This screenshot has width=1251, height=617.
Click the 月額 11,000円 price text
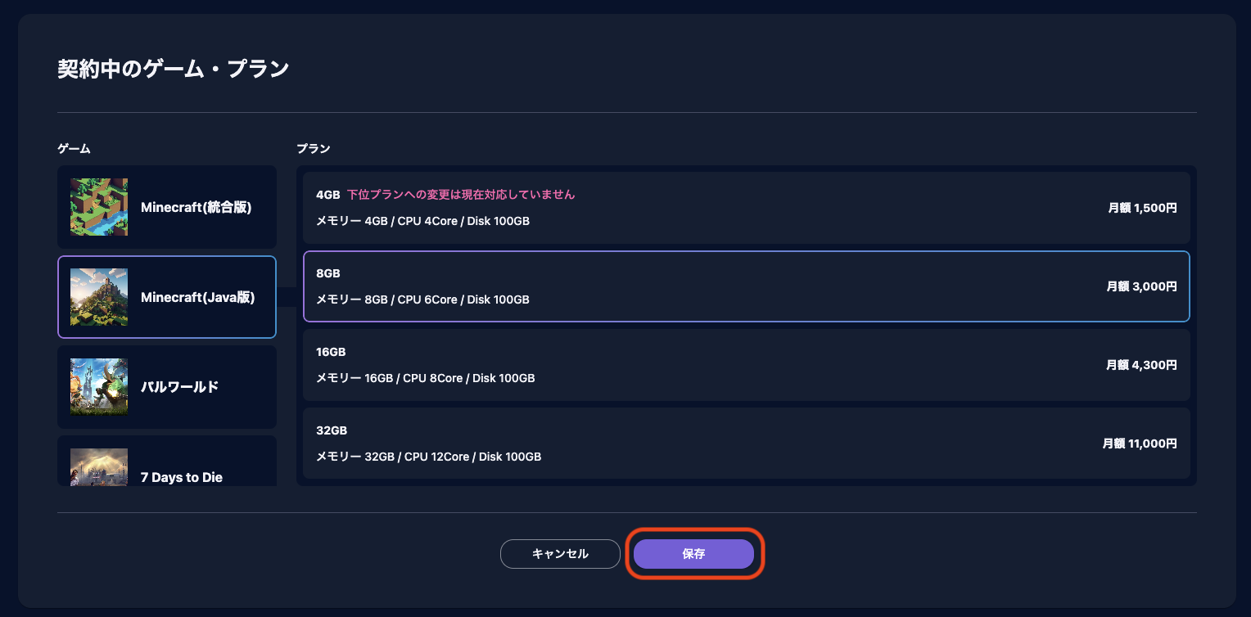[x=1140, y=444]
